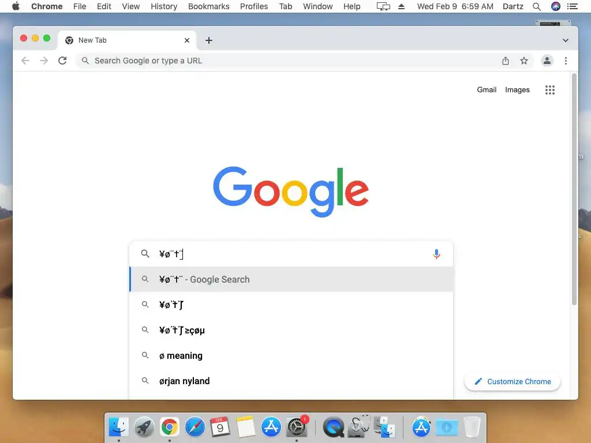Share this page via the share icon

click(506, 61)
